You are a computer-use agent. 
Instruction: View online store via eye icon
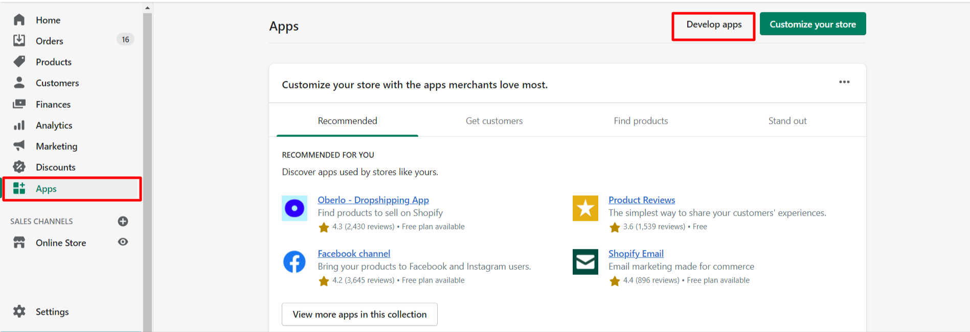pos(123,242)
